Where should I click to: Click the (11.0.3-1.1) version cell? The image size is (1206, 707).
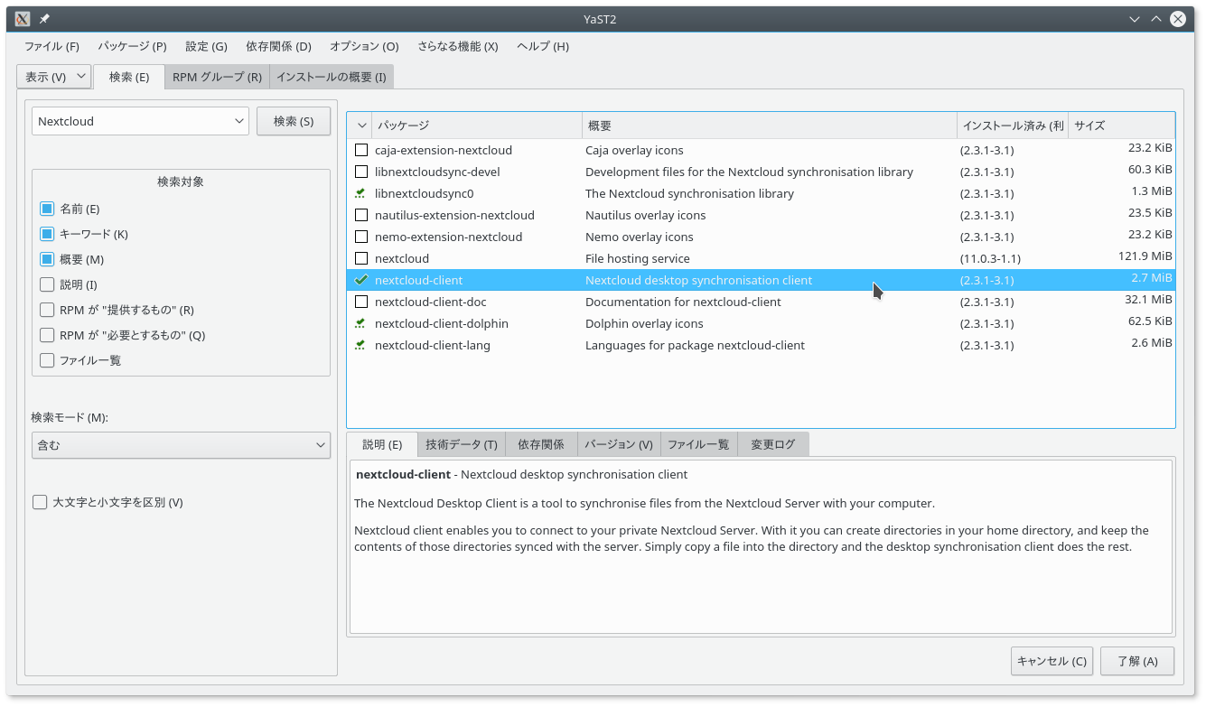click(990, 258)
